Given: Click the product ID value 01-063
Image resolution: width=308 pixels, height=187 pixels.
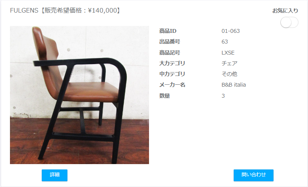Looking at the screenshot, I should [231, 31].
